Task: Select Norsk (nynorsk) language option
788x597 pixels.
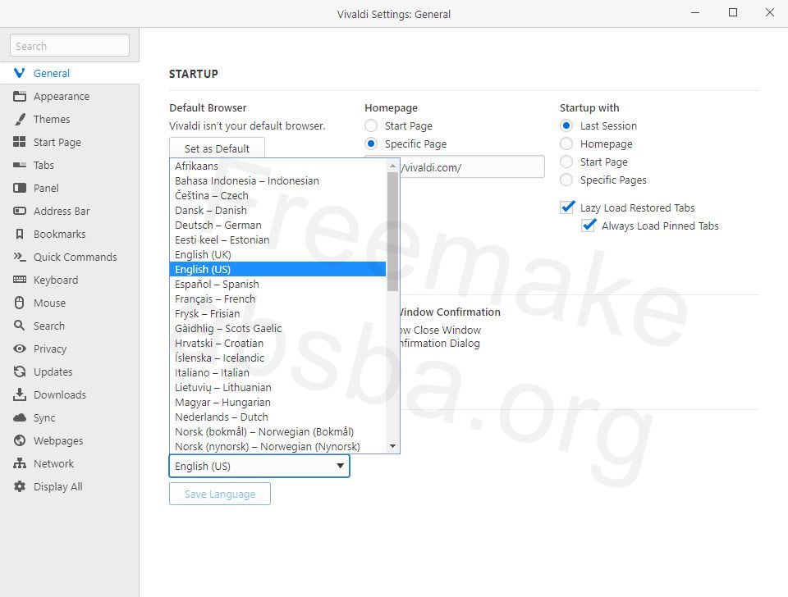Action: (278, 446)
